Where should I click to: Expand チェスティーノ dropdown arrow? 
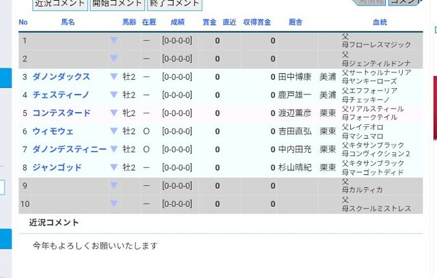pyautogui.click(x=114, y=95)
